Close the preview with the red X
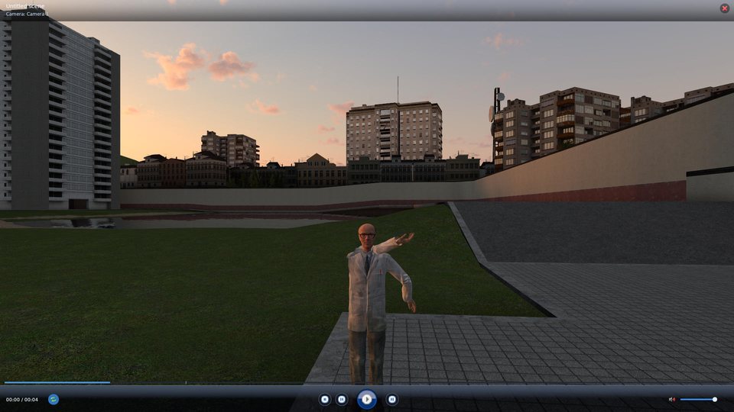Viewport: 734px width, 412px height. pos(724,8)
